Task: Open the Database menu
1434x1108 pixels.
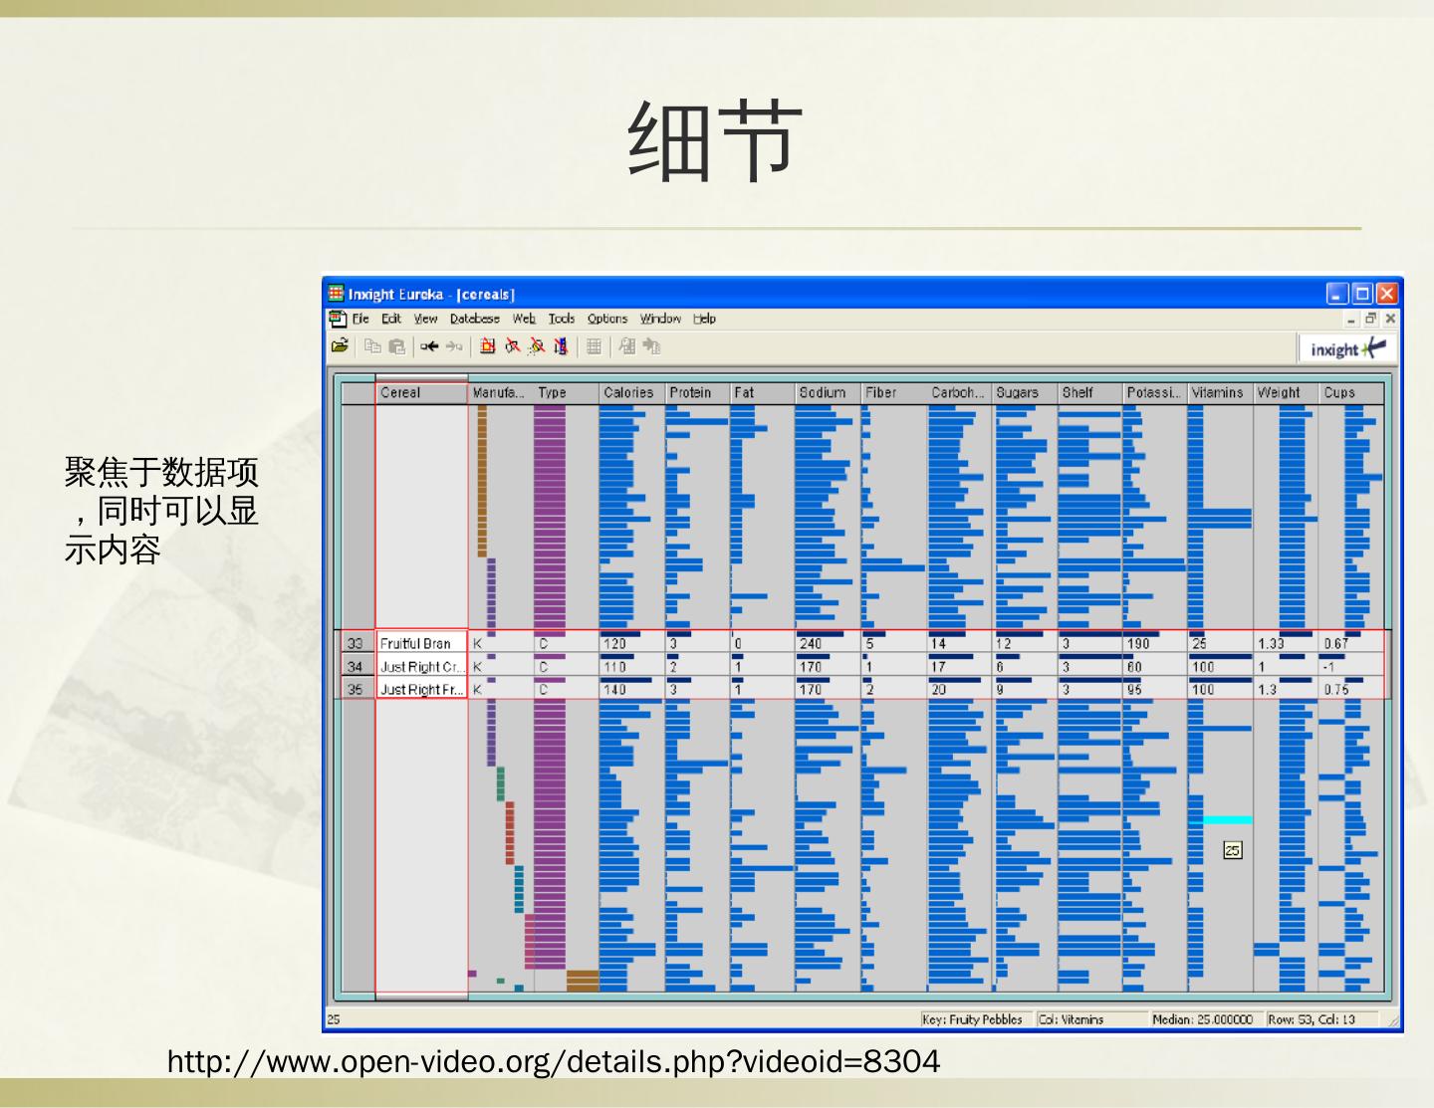Action: (x=475, y=319)
